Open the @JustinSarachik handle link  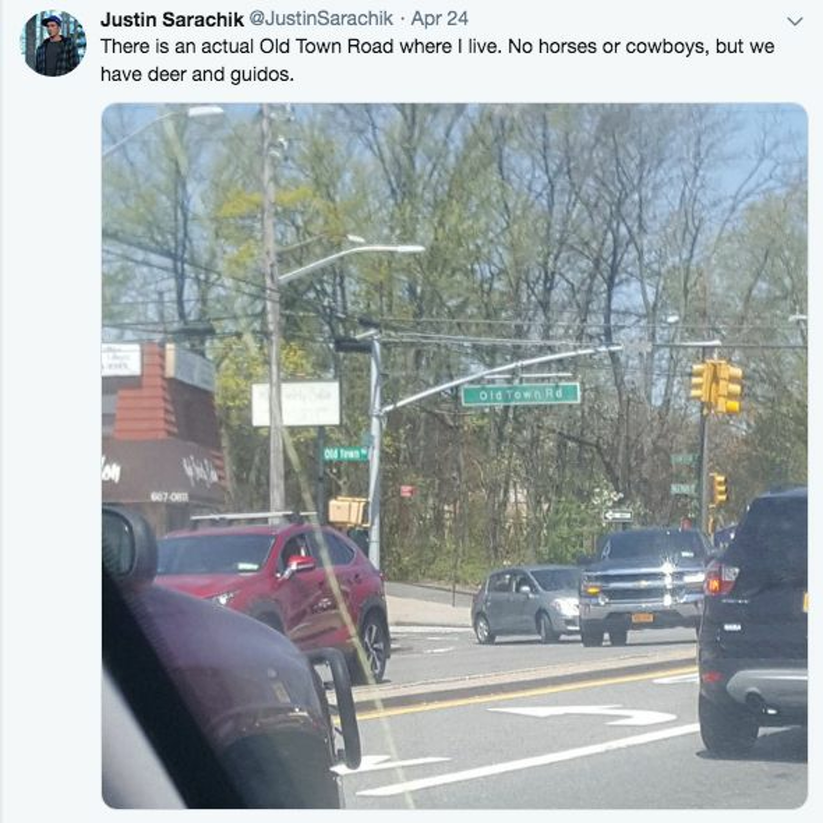320,19
